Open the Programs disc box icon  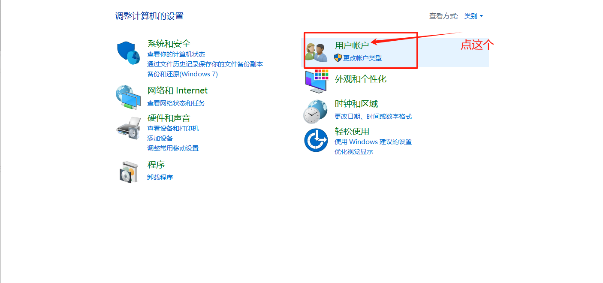coord(128,171)
